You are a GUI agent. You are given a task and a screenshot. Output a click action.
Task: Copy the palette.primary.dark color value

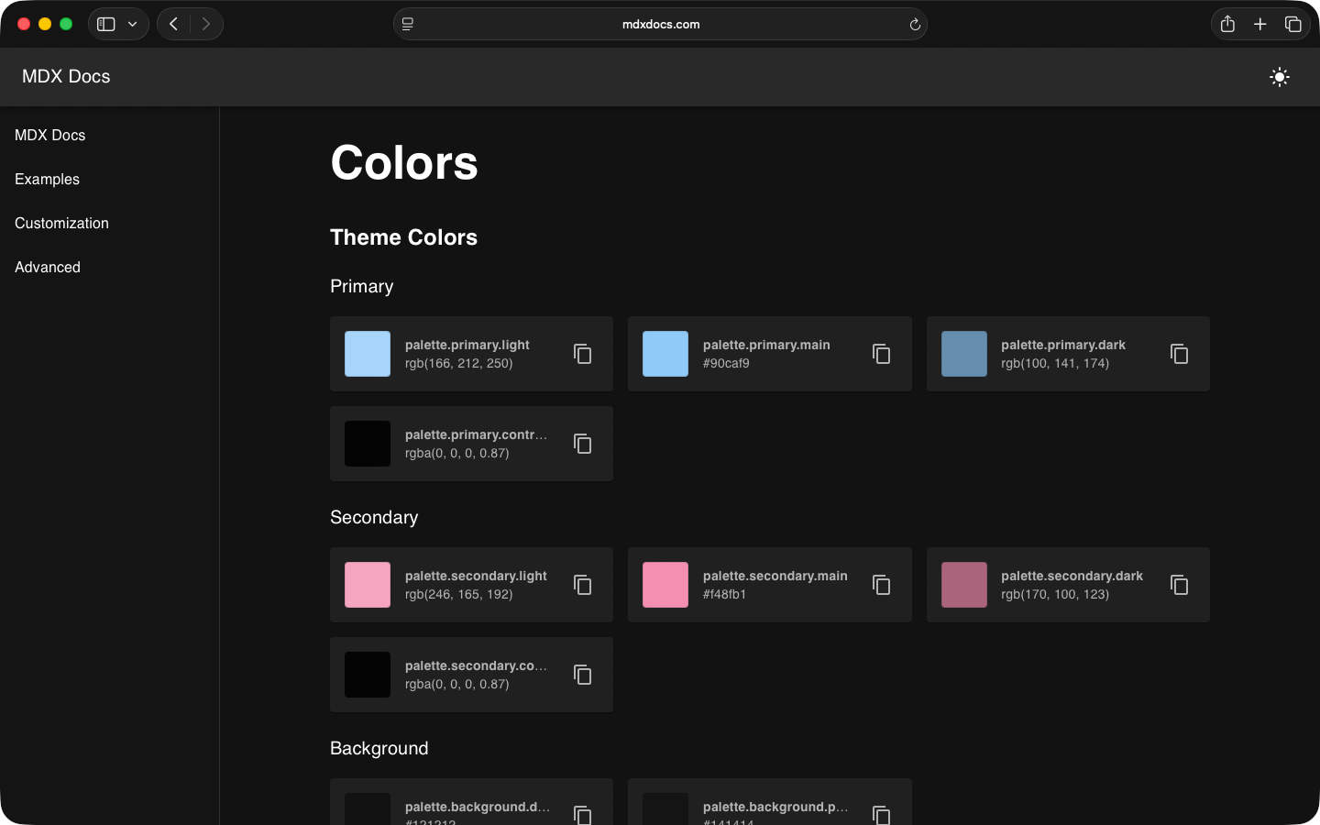(x=1179, y=354)
